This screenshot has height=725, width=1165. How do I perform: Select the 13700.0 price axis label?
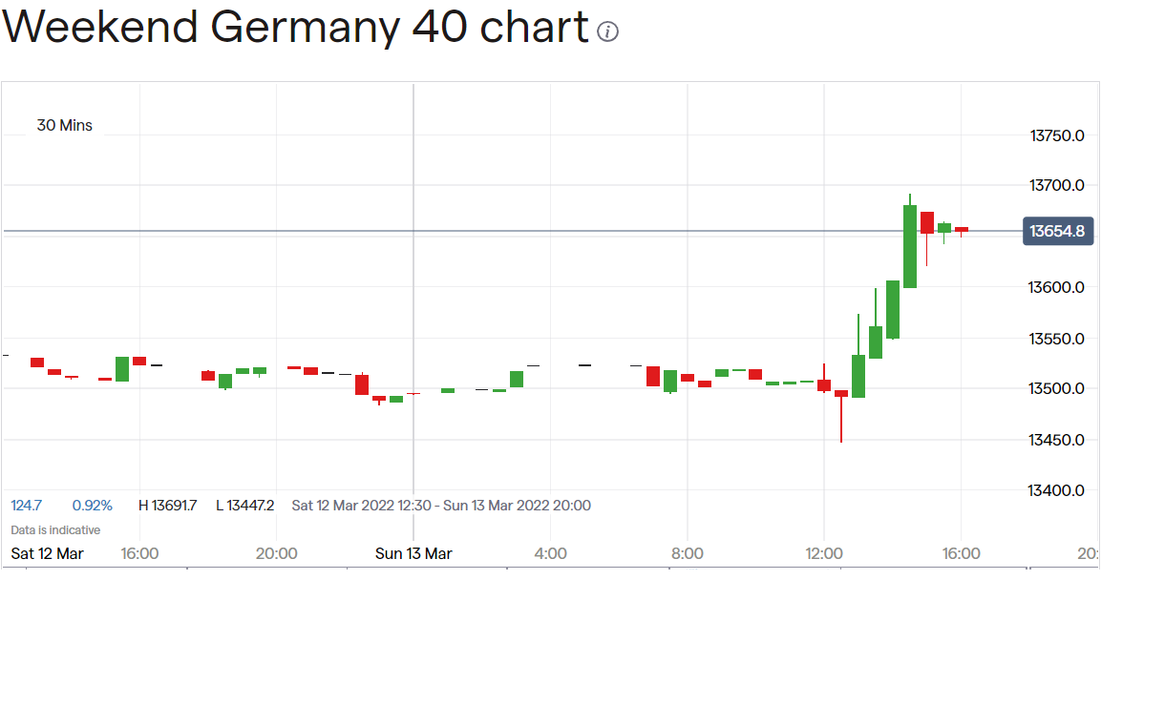pos(1057,185)
